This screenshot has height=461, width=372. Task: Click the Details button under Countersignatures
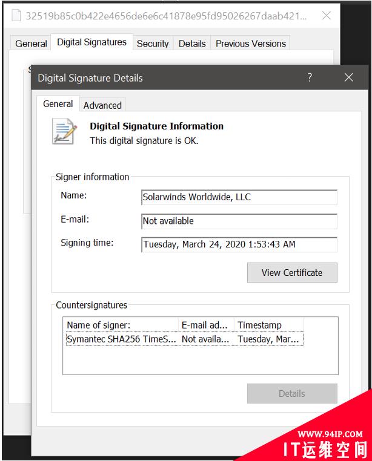pyautogui.click(x=292, y=393)
